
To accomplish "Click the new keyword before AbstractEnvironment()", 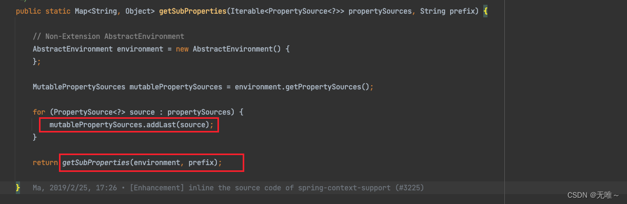I will [x=182, y=49].
